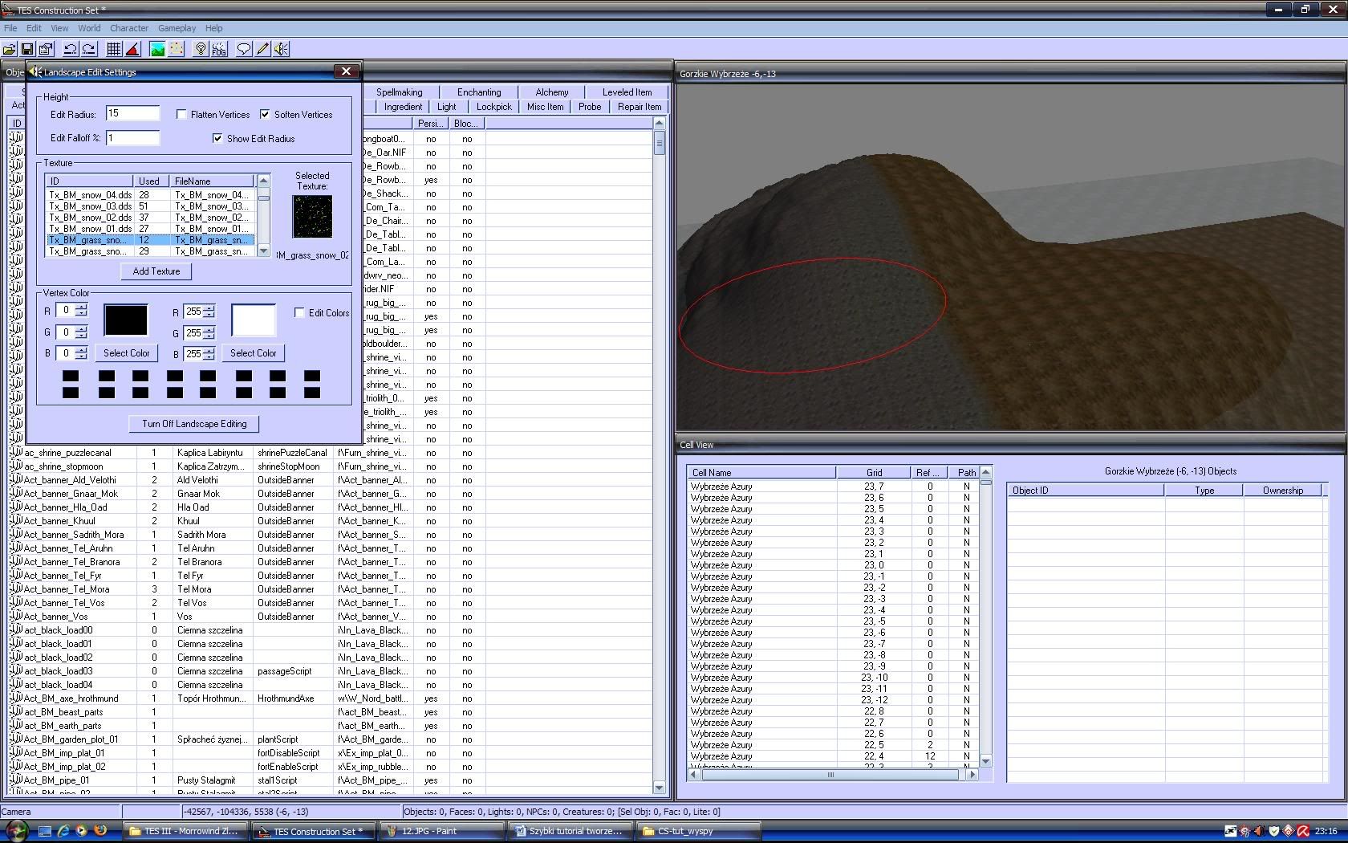Adjust the right G 255 value stepper
This screenshot has height=843, width=1348.
pos(209,333)
